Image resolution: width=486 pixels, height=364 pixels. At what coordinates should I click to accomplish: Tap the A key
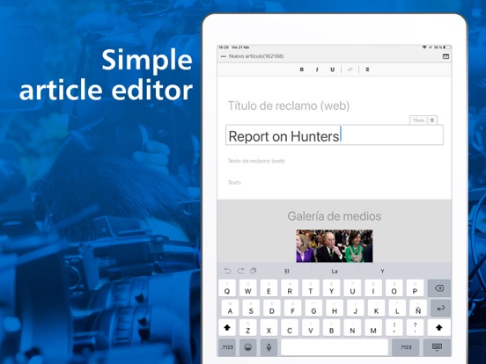[x=230, y=309]
